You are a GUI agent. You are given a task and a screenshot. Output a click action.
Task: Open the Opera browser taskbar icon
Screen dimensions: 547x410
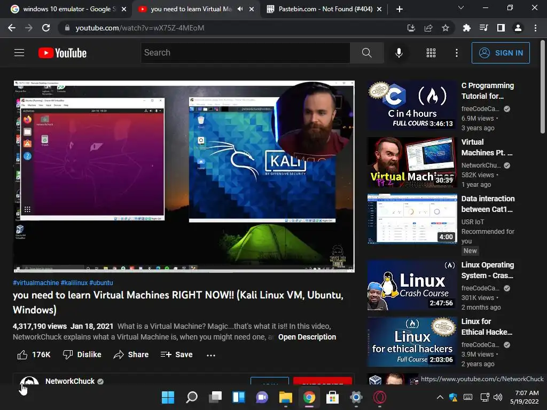tap(380, 397)
